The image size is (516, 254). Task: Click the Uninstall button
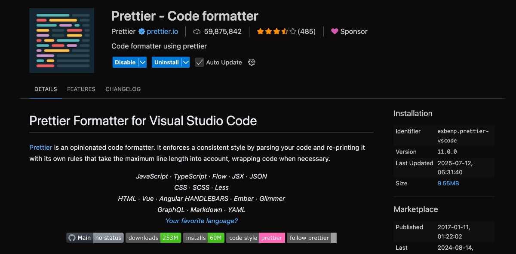167,62
